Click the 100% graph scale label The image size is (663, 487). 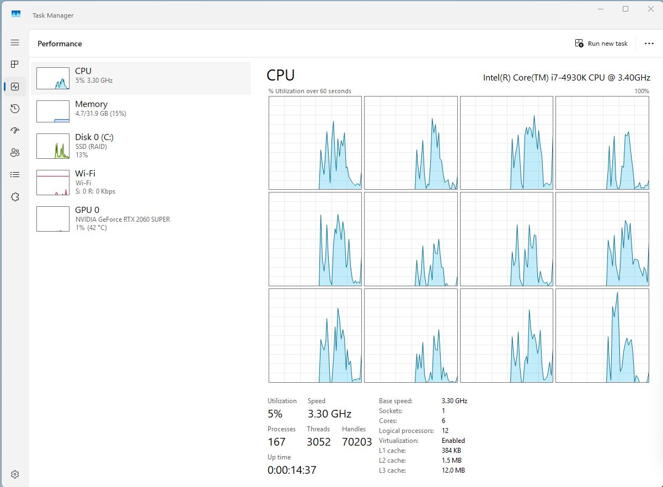[x=641, y=91]
